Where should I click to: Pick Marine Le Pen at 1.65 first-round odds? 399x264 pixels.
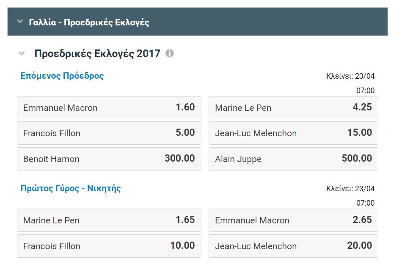coord(109,220)
